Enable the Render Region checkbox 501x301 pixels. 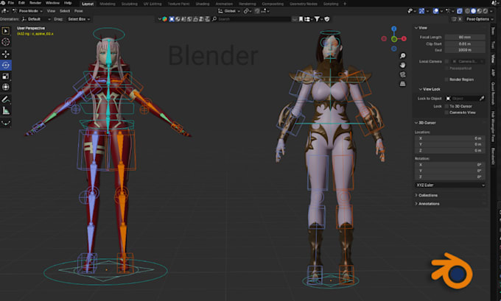click(x=446, y=79)
